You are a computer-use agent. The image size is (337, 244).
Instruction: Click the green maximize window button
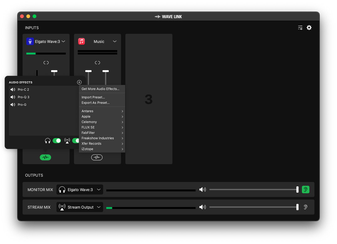[x=34, y=16]
